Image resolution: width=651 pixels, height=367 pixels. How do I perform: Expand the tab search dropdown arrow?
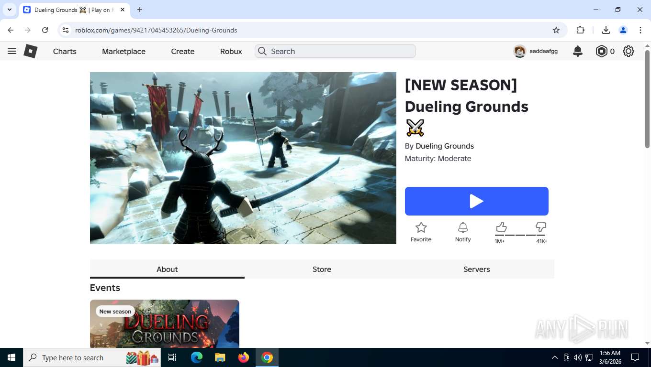(x=9, y=10)
